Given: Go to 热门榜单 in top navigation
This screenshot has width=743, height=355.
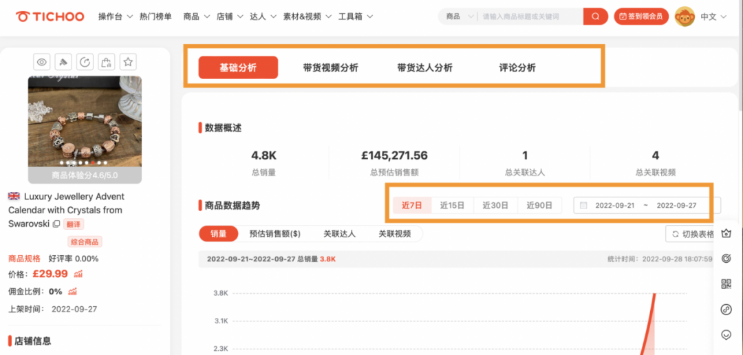Looking at the screenshot, I should (x=155, y=17).
